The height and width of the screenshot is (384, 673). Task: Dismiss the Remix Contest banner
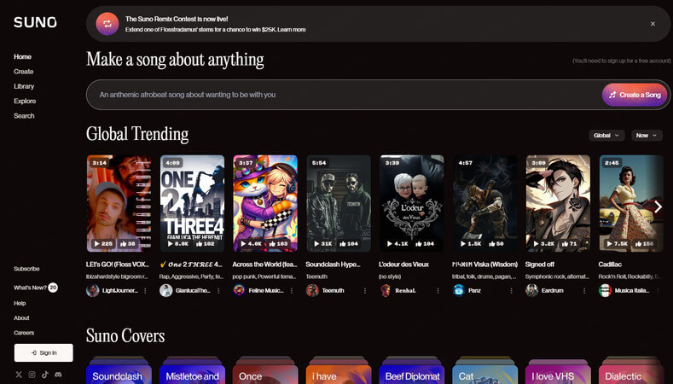coord(653,24)
